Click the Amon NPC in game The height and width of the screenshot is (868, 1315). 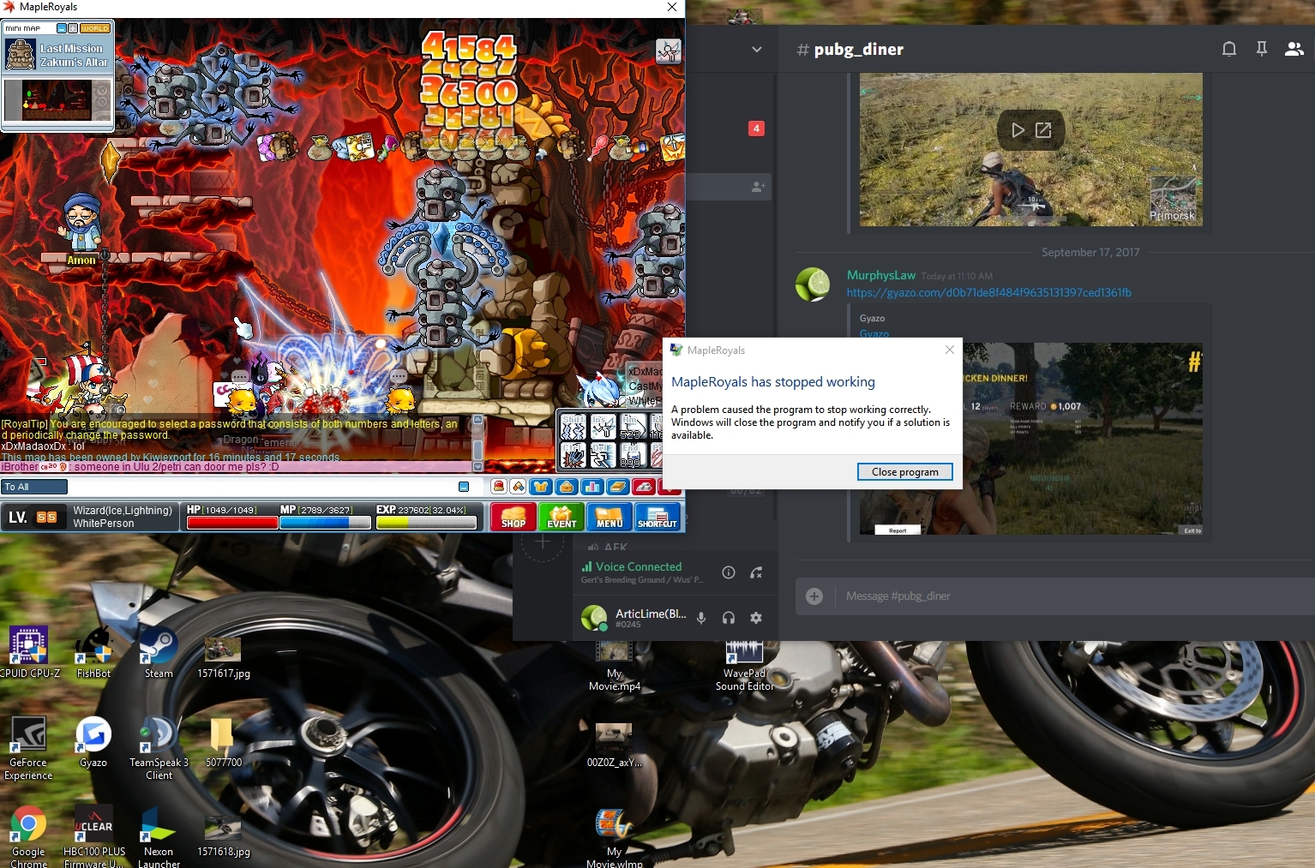click(x=81, y=224)
